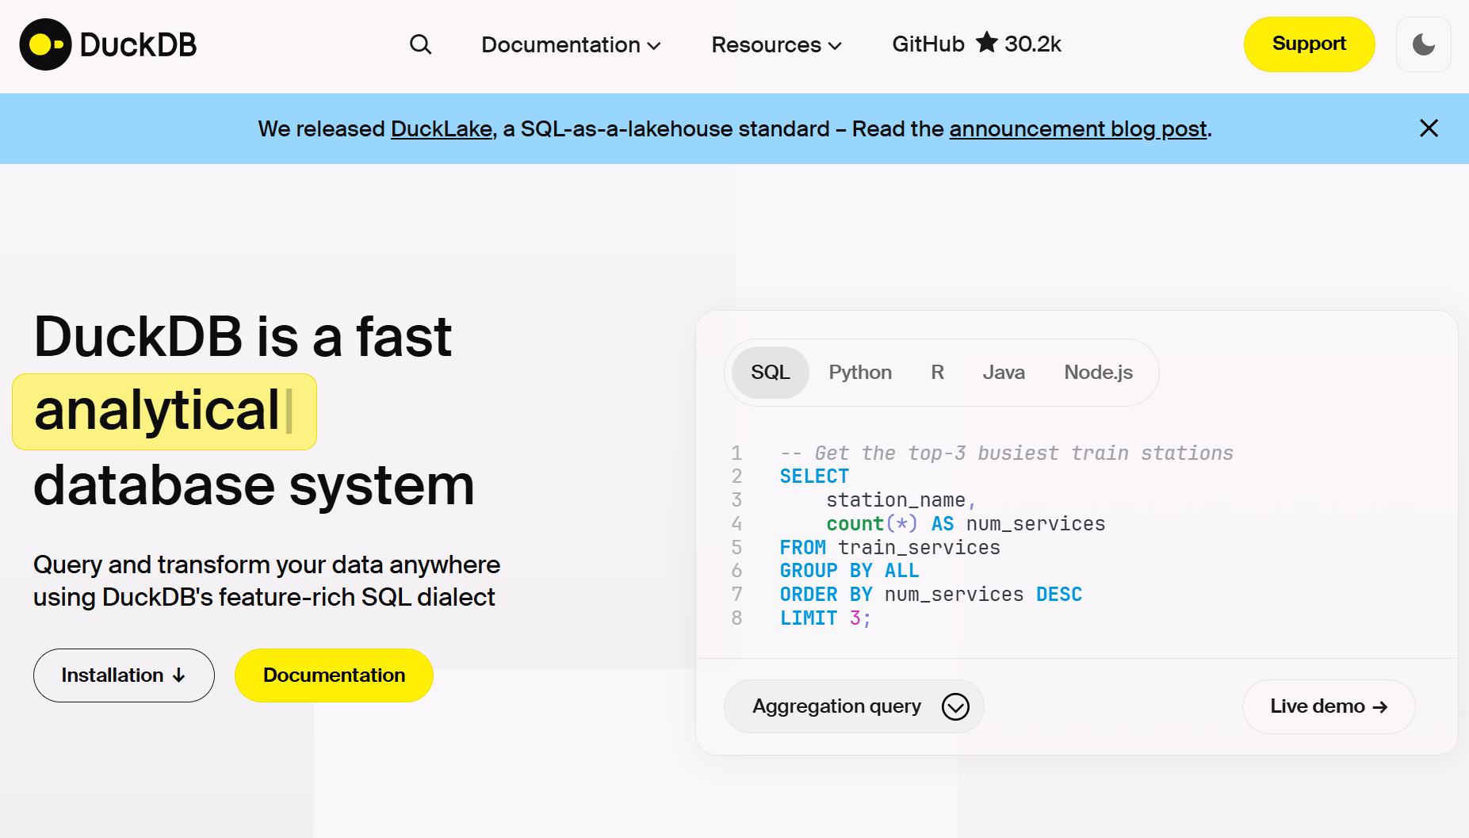Click the Installation button
Viewport: 1469px width, 838px height.
tap(124, 675)
